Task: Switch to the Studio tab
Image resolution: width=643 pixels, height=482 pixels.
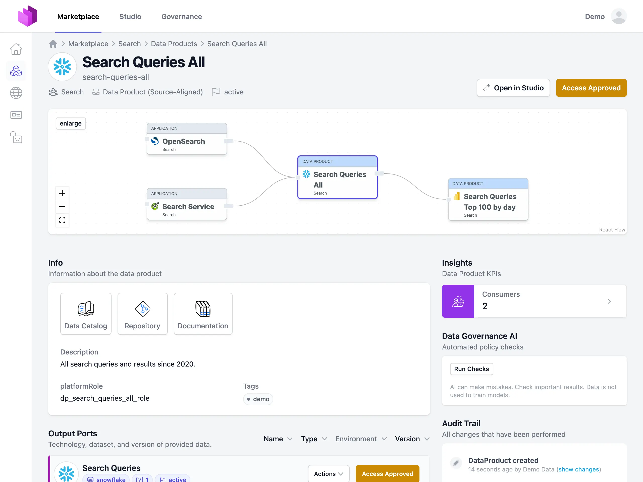Action: 130,17
